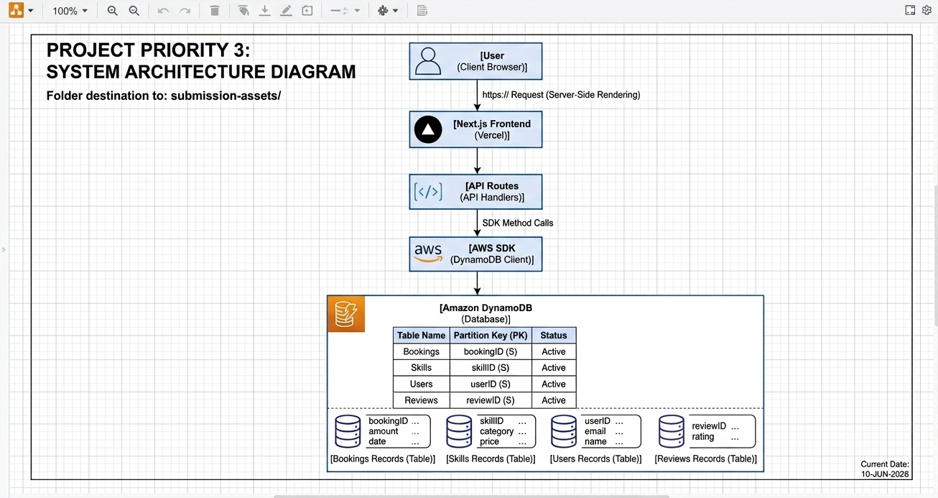Click Active status in the Reviews row
The height and width of the screenshot is (498, 938).
[554, 400]
